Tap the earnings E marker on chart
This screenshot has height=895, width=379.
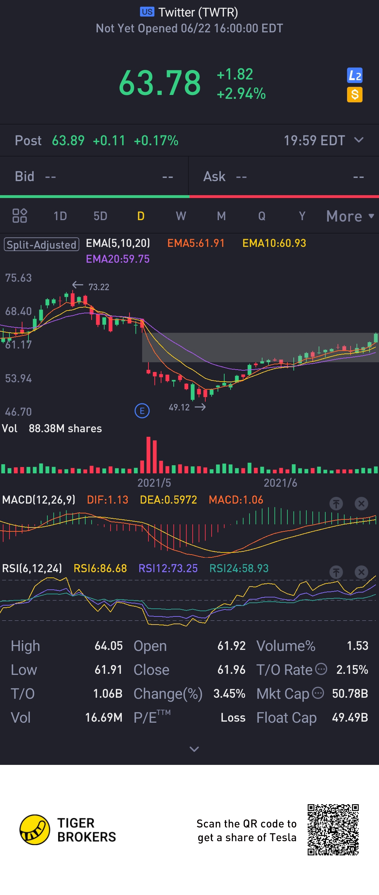click(142, 411)
